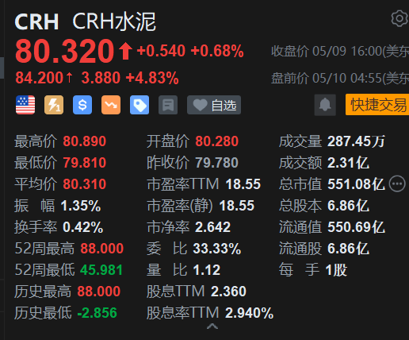
Task: Click the lightning Level 1 quote icon
Action: [x=54, y=105]
